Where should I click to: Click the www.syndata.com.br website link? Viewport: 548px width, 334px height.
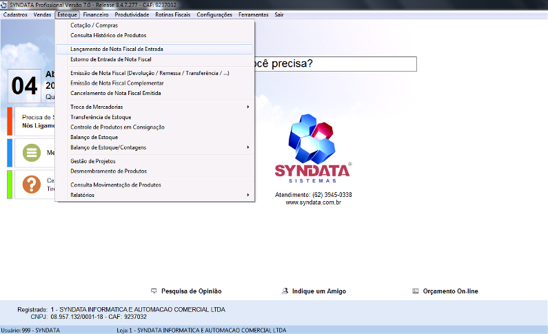313,202
